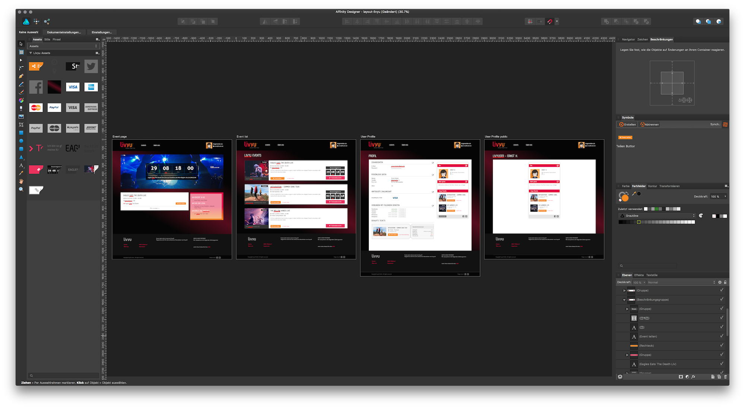Expand Gruppe layer with pink thumbnail
The image size is (745, 408).
point(627,355)
